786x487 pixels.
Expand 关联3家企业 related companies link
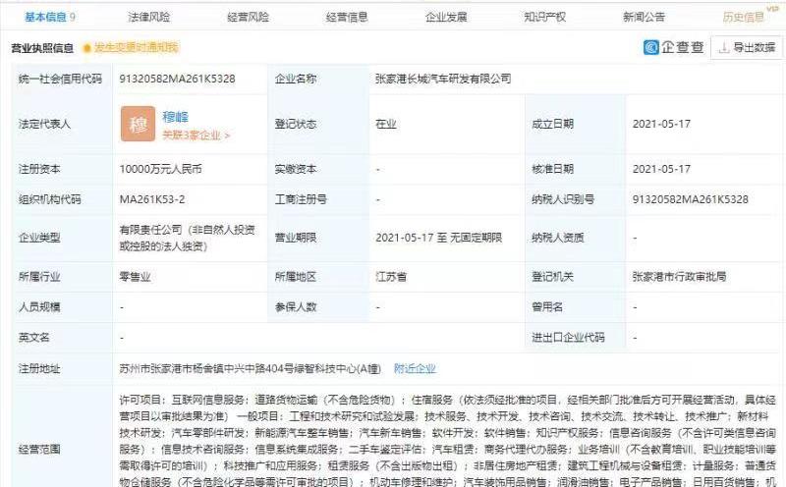pos(196,135)
